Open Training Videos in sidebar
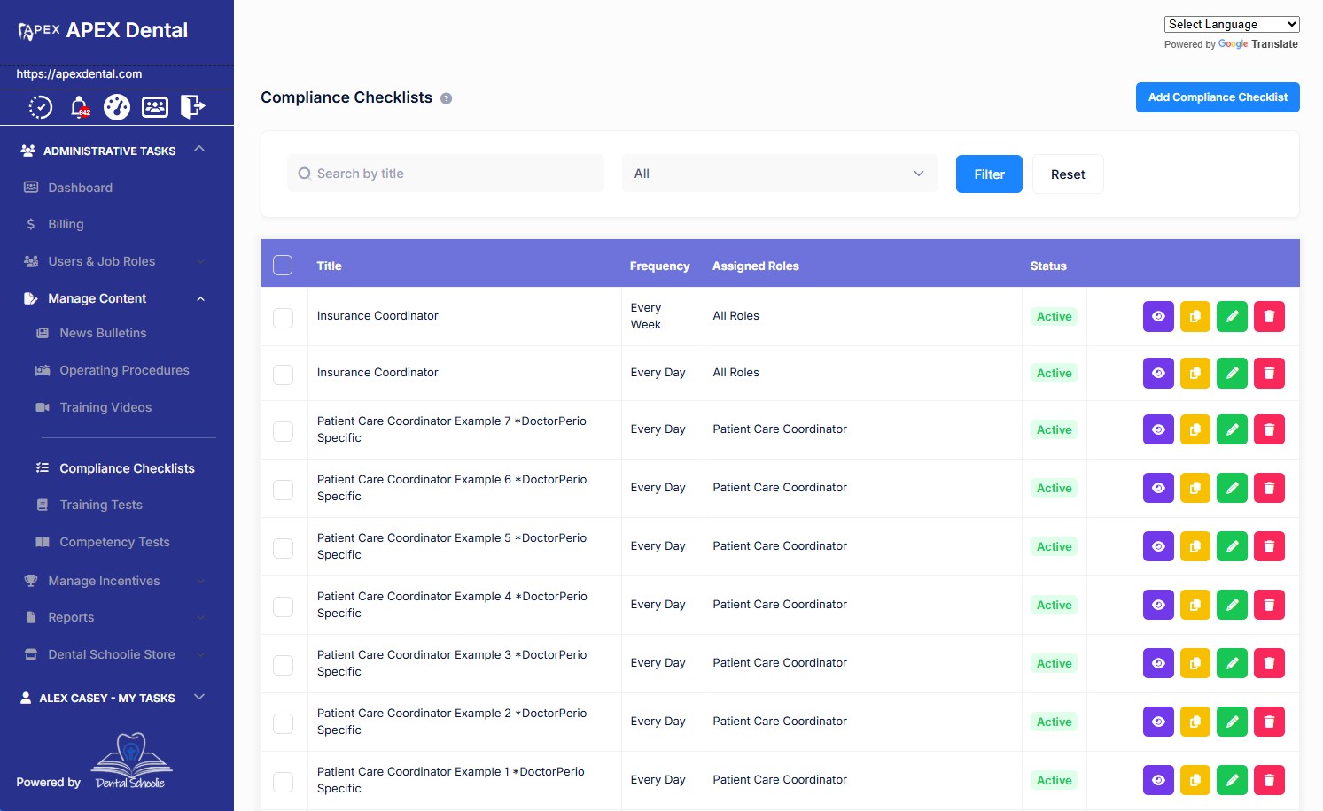This screenshot has width=1323, height=811. (105, 407)
